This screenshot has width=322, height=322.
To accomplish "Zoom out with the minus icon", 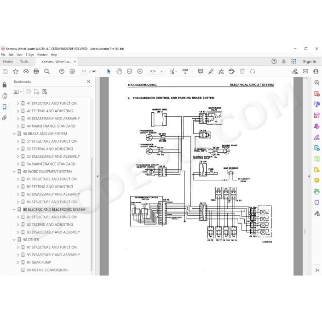I will (x=129, y=71).
